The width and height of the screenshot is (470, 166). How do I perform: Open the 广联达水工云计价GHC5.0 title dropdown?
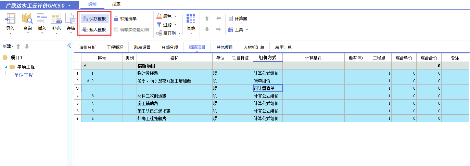[x=69, y=6]
